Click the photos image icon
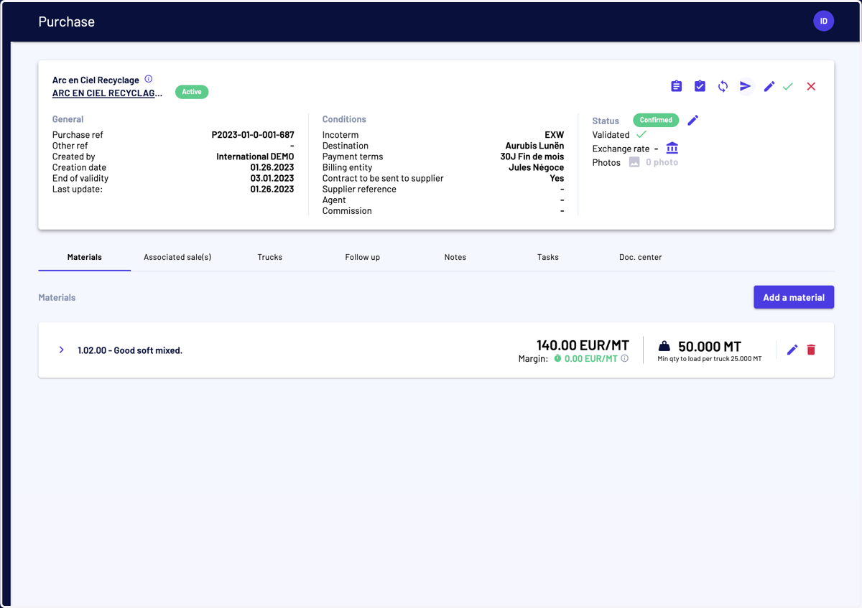Viewport: 862px width, 608px height. (x=634, y=162)
